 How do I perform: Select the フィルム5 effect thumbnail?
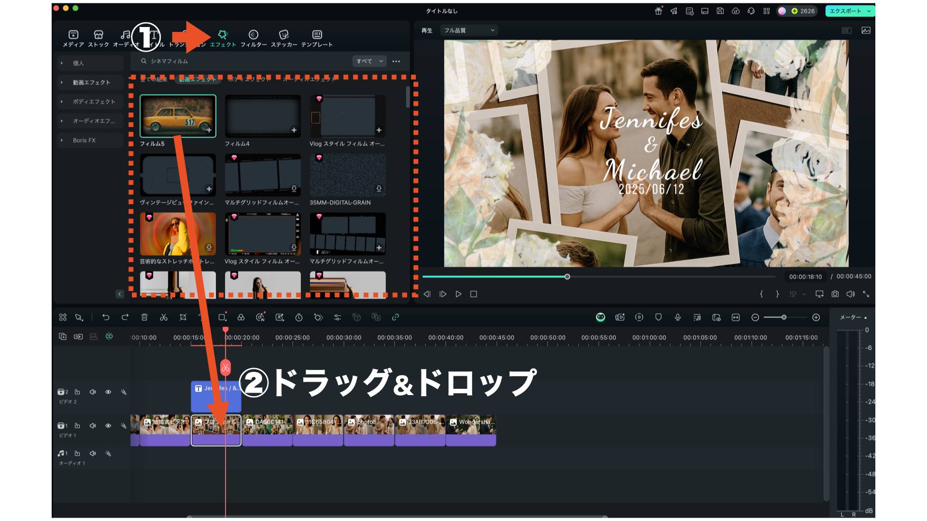tap(178, 116)
